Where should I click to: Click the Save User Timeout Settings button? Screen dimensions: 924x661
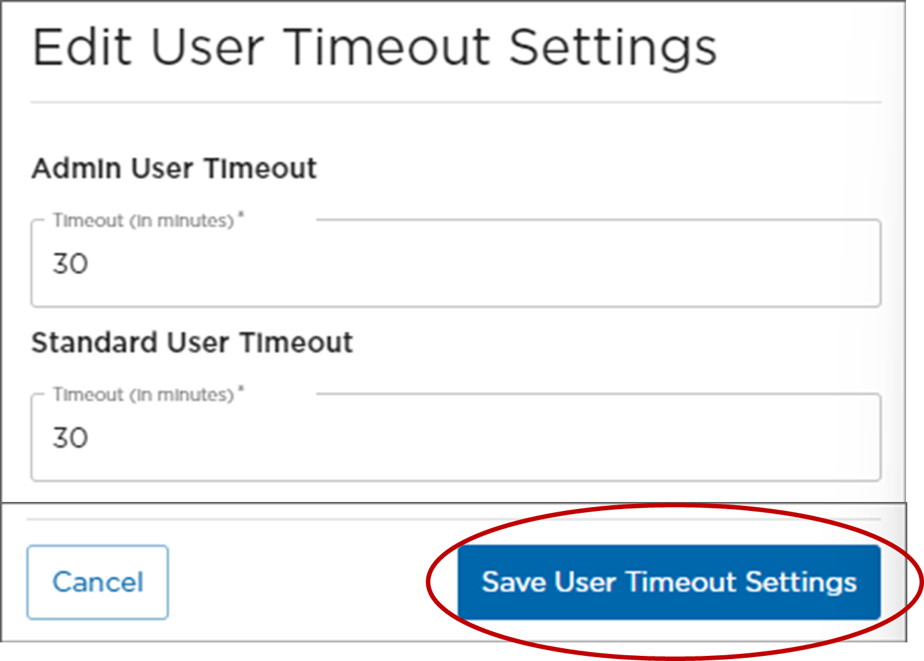click(669, 582)
